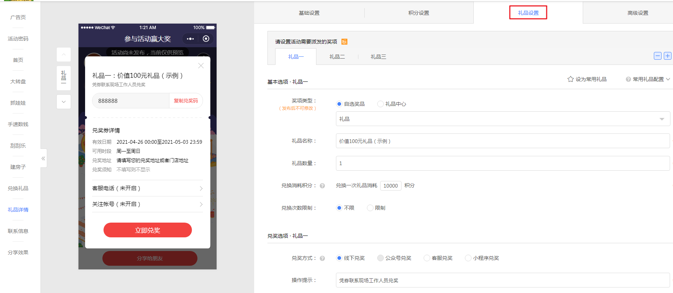Click the star to set common gift

(571, 79)
